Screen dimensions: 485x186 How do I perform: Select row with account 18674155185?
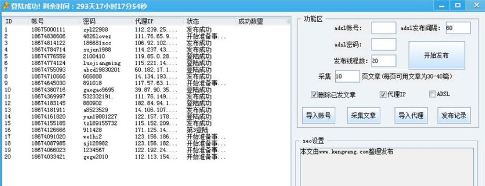146,123
